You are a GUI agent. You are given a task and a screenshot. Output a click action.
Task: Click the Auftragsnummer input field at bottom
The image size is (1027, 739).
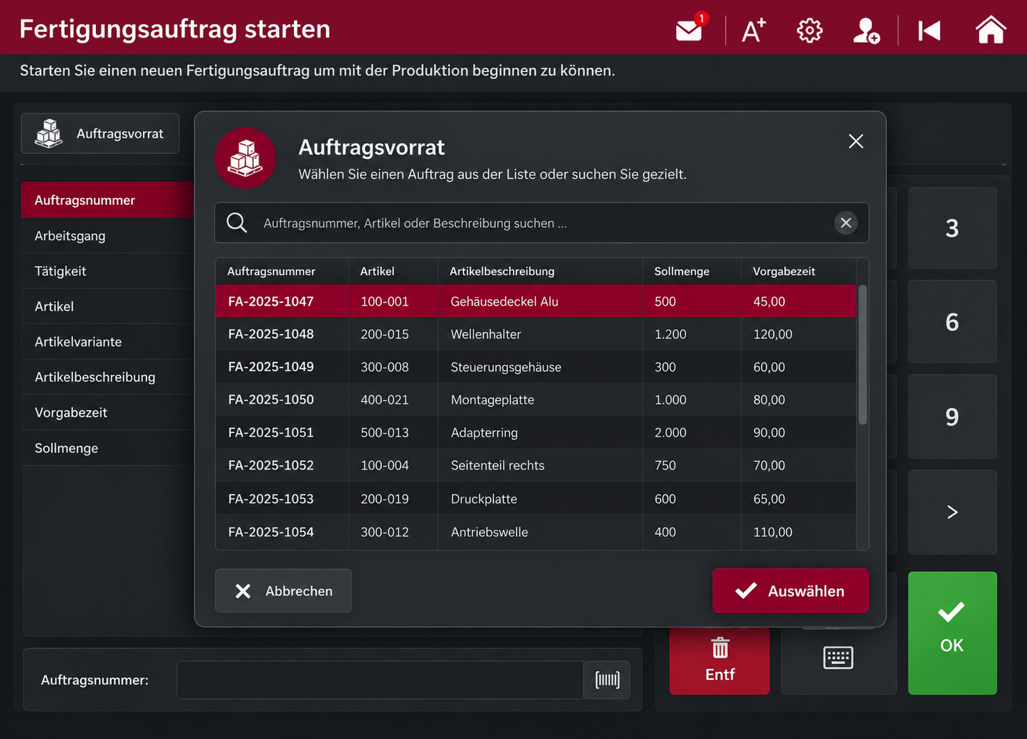point(380,680)
